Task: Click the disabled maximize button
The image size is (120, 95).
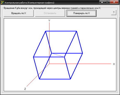Action: point(107,2)
